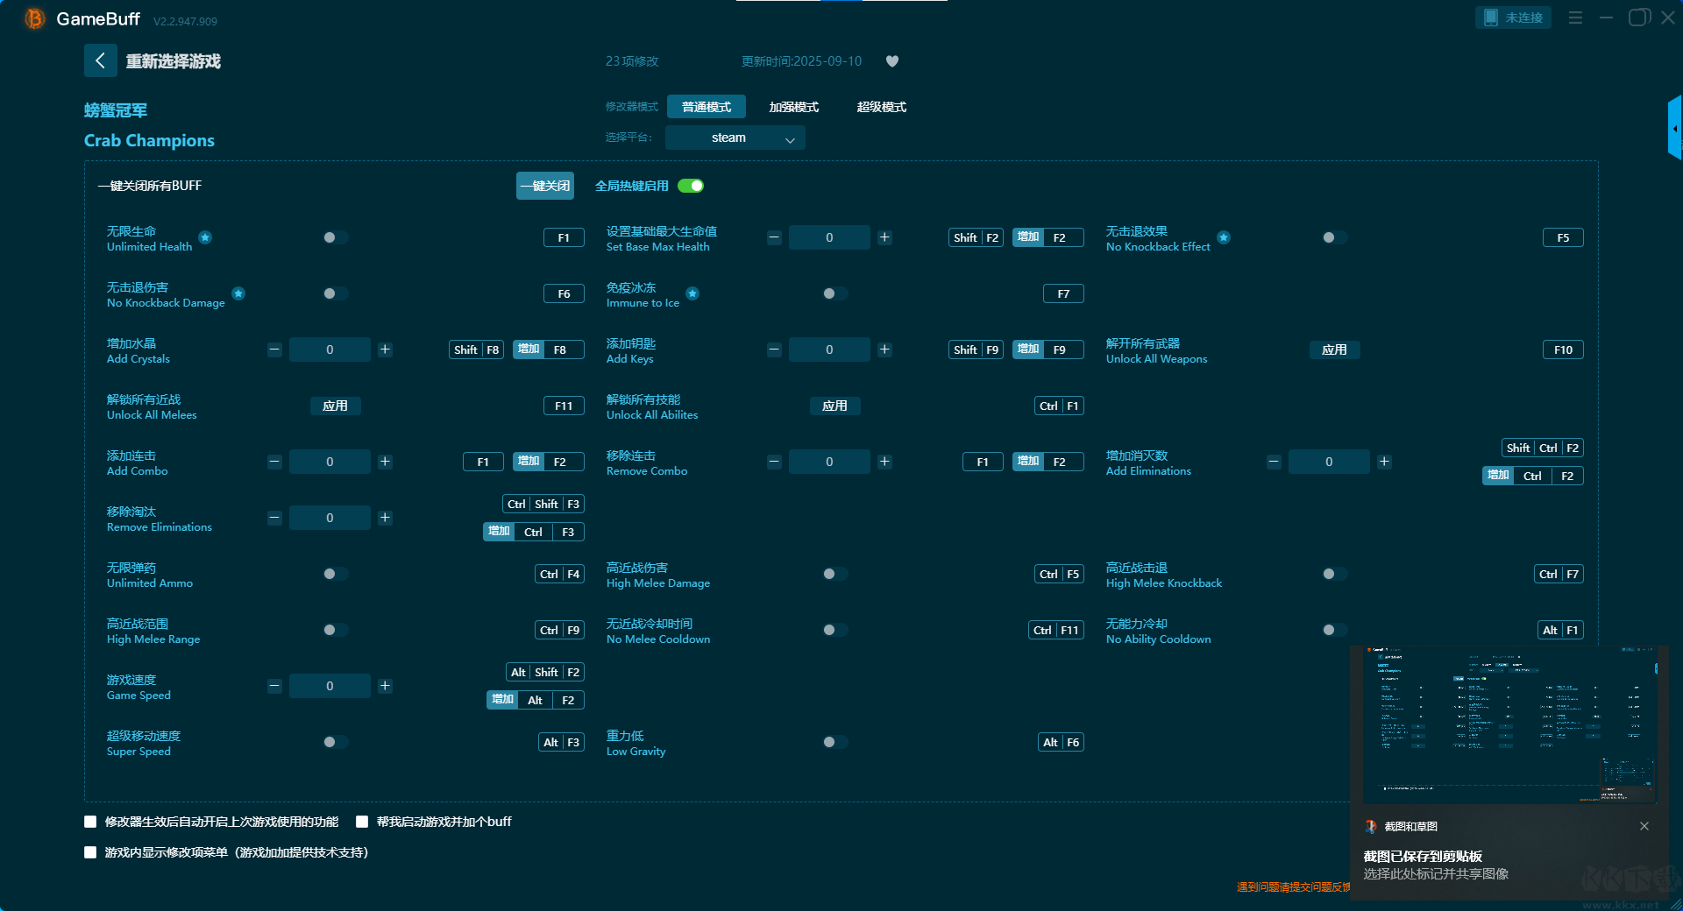Decrease Add Eliminations value
Screen dimensions: 1683x911
1274,462
